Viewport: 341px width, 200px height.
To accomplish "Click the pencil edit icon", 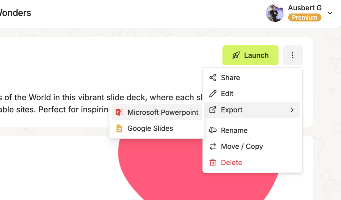I will [213, 94].
